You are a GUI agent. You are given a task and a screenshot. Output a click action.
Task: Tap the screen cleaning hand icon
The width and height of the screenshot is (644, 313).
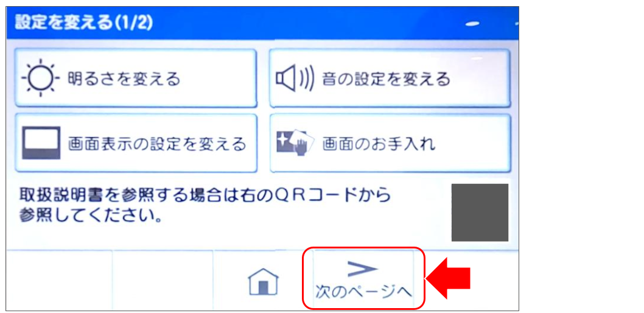(x=295, y=143)
